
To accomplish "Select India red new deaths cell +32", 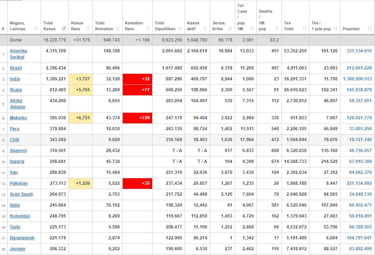I will [x=138, y=79].
